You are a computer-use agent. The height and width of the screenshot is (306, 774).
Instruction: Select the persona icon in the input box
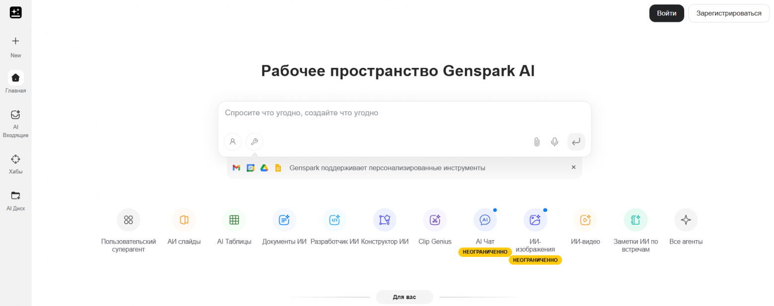(233, 142)
